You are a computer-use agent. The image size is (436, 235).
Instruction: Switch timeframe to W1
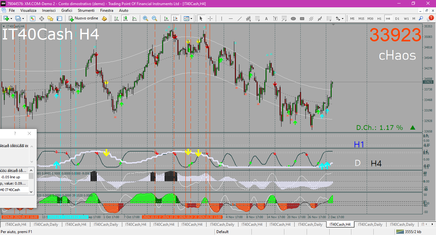pos(406,18)
